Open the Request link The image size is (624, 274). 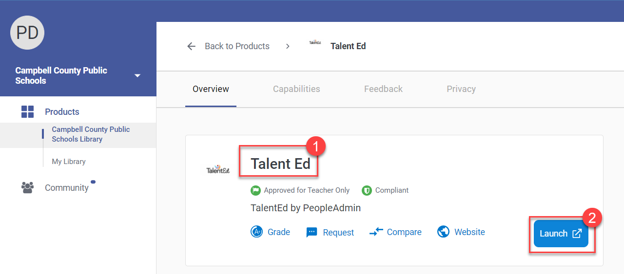pyautogui.click(x=338, y=233)
